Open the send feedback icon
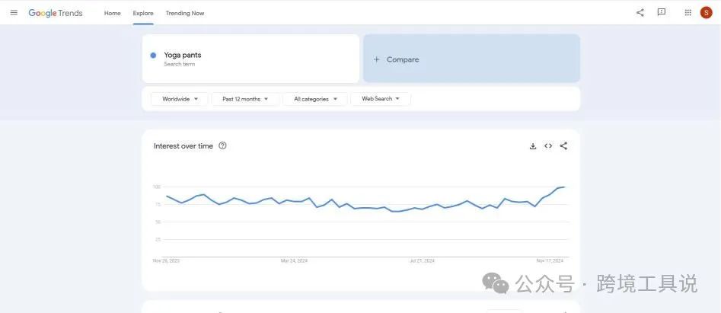Image resolution: width=721 pixels, height=313 pixels. pyautogui.click(x=661, y=12)
